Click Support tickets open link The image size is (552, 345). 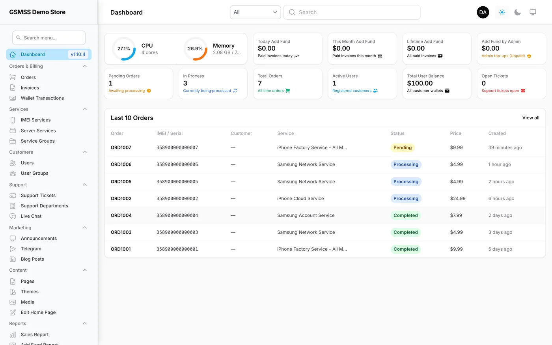[500, 91]
